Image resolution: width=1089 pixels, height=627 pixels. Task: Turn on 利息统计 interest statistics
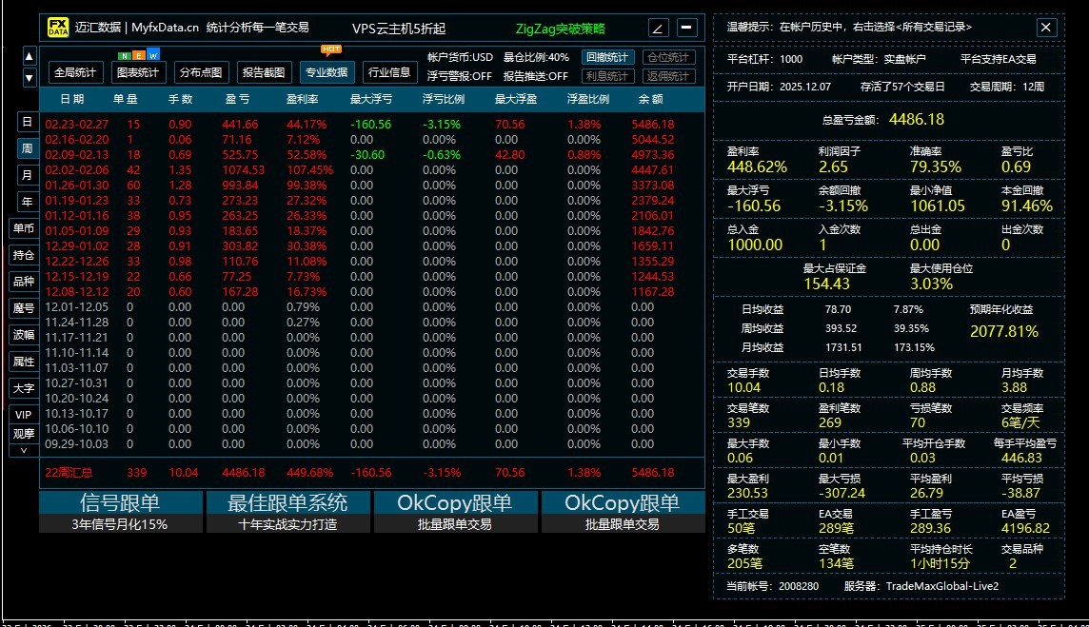point(607,76)
